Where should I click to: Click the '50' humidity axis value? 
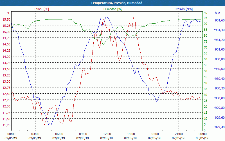(206, 71)
